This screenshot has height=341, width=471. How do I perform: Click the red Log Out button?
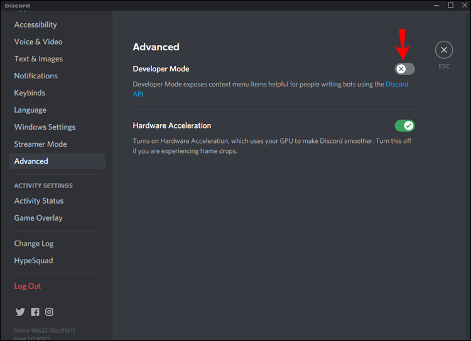coord(28,286)
